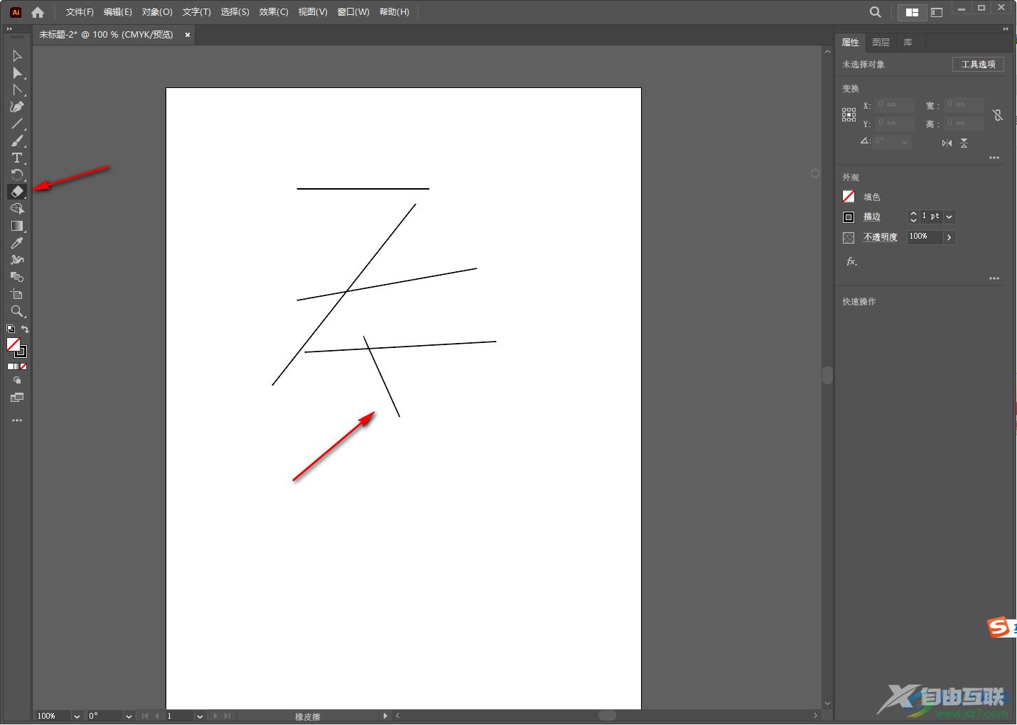Image resolution: width=1017 pixels, height=725 pixels.
Task: Bring toolbar fill swatch to front
Action: coord(14,344)
